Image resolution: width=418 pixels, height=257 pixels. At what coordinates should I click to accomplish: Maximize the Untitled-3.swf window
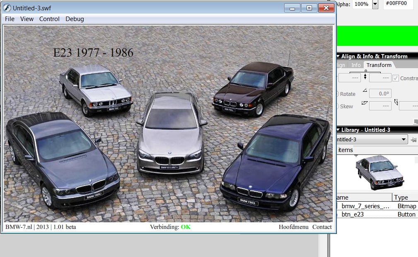click(x=309, y=8)
